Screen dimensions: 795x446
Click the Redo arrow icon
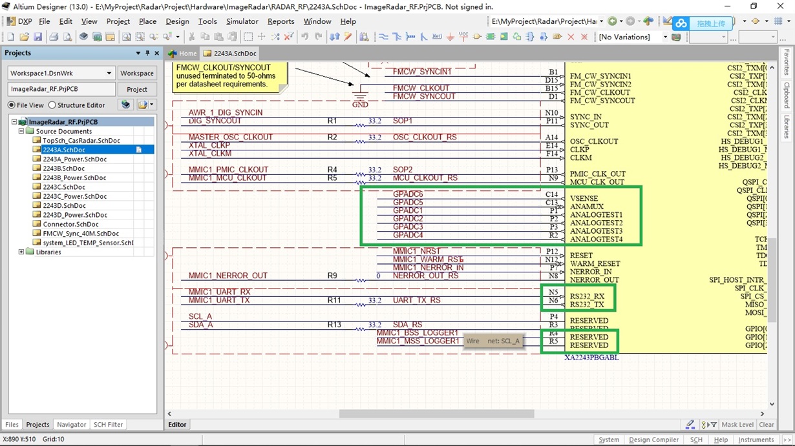[318, 37]
